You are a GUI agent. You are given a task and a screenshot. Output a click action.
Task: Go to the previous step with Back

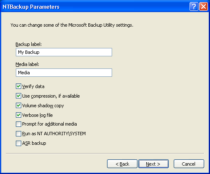tap(122, 164)
